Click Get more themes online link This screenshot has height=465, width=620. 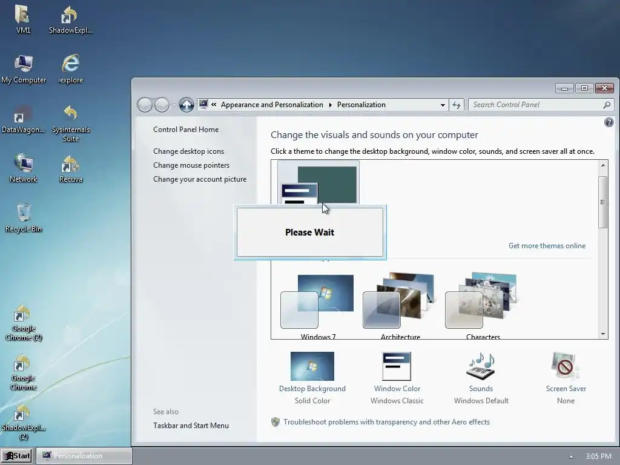pyautogui.click(x=547, y=246)
